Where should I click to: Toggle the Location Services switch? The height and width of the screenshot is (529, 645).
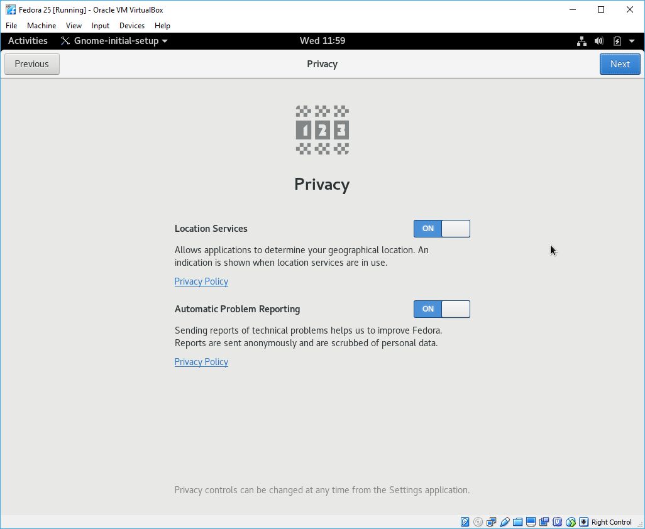click(441, 229)
